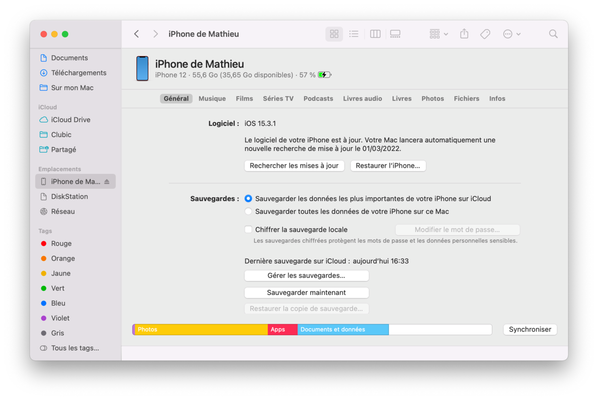
Task: Click Apps segment of storage bar
Action: coord(283,329)
